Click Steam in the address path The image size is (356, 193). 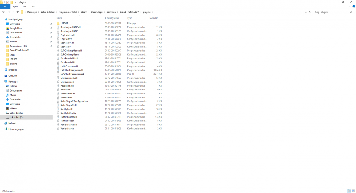coord(84,12)
